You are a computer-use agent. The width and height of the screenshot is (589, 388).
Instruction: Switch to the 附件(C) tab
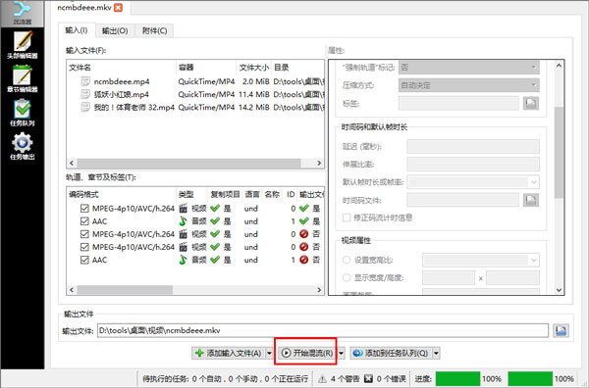(154, 30)
